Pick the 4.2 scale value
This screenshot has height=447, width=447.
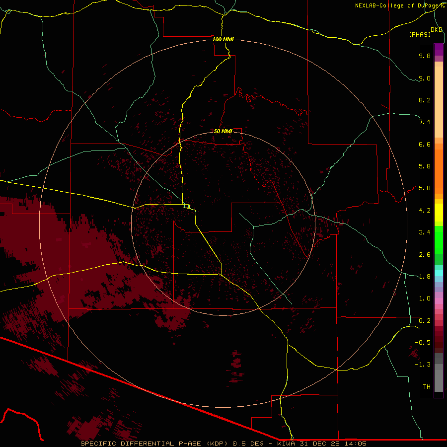[425, 211]
